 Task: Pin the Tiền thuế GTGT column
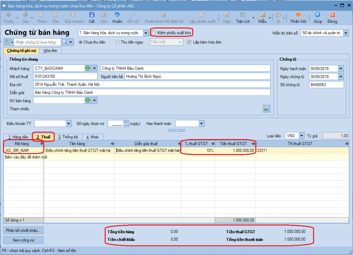point(253,143)
